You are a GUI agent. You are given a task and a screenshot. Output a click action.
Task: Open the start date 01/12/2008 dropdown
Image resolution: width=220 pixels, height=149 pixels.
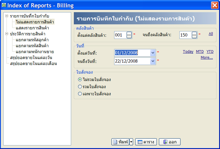point(153,53)
